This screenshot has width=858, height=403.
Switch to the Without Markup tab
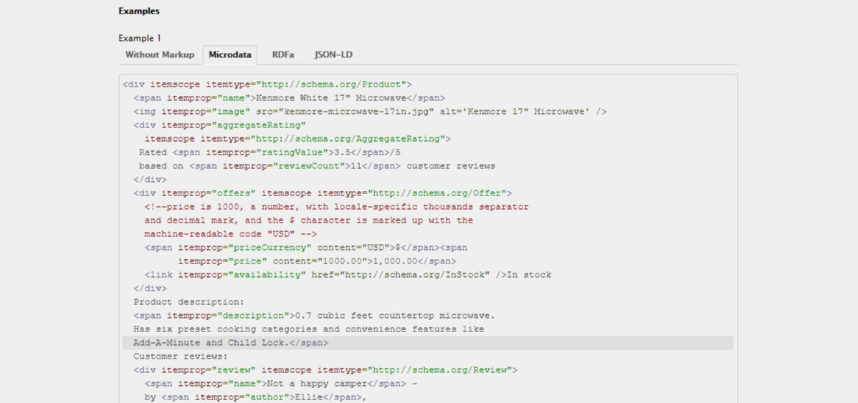point(159,55)
